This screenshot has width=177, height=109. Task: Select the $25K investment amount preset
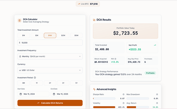63,35
